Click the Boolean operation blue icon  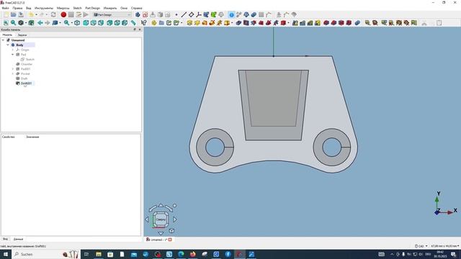[x=357, y=22]
